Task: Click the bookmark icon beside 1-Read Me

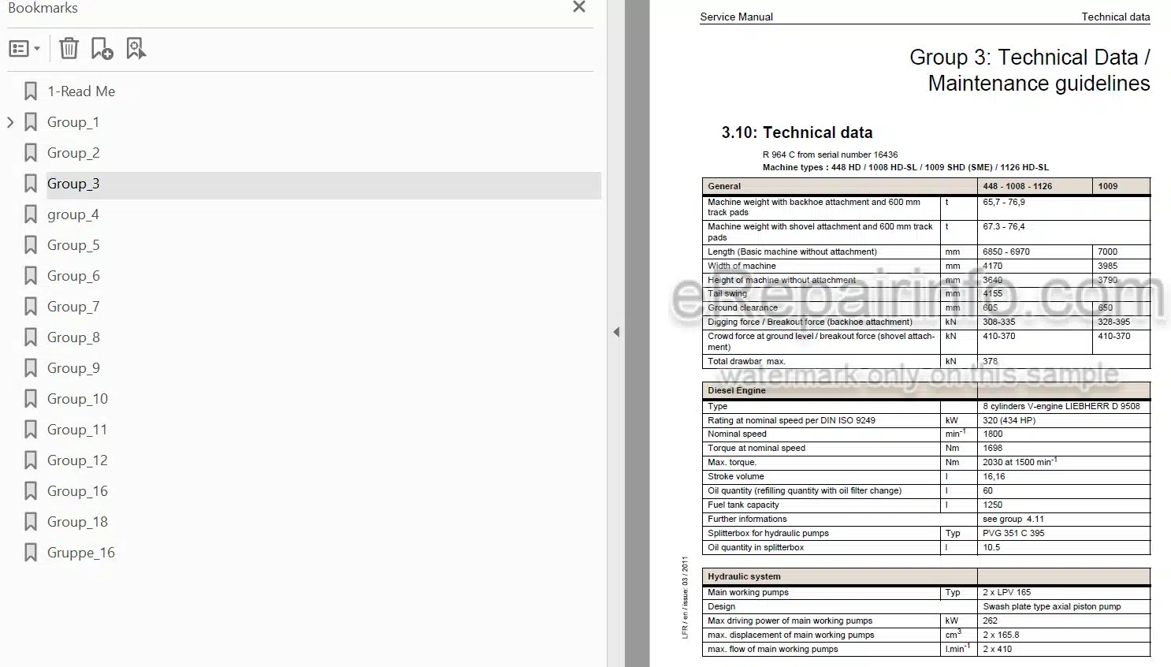Action: (x=31, y=91)
